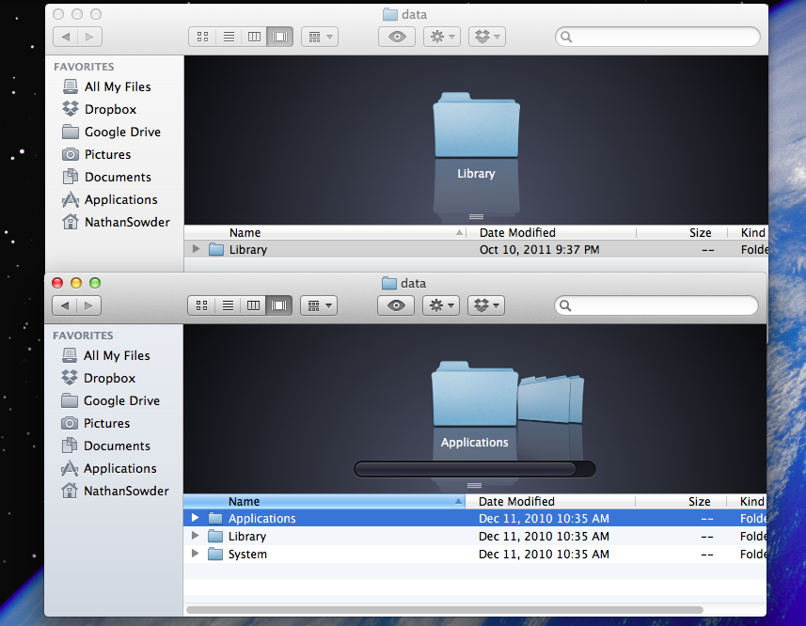Select Cover Flow view in front window
The width and height of the screenshot is (806, 626).
(279, 305)
